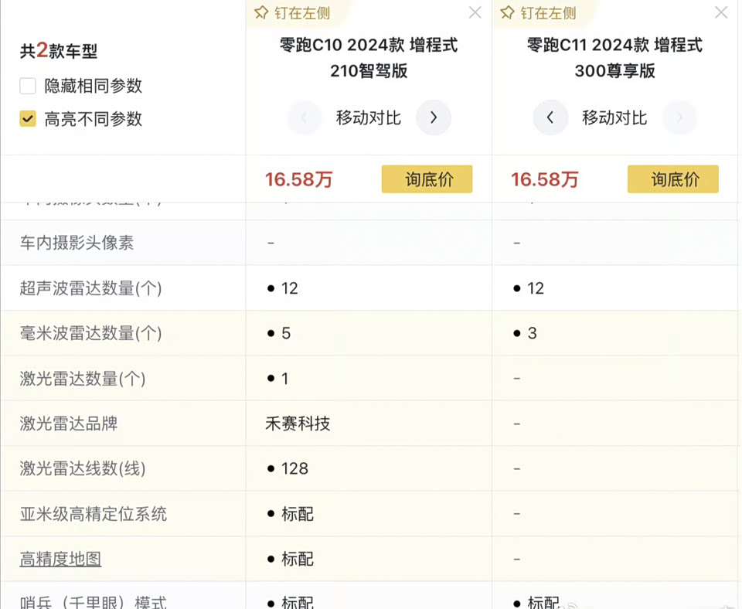Click the disabled right arrow under 零跑C11
Image resolution: width=742 pixels, height=609 pixels.
point(679,118)
